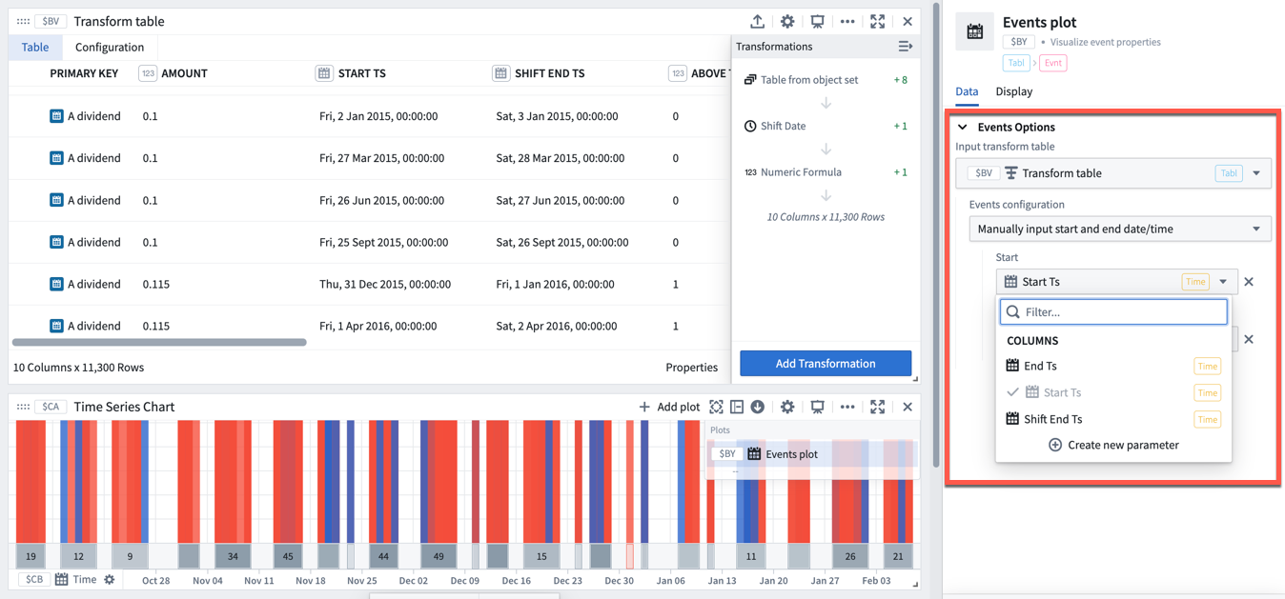Select the checked Start Ts column option
1285x599 pixels.
1113,392
